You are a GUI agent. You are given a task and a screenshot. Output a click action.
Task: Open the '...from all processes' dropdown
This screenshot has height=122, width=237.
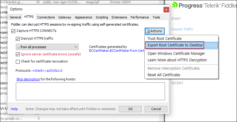pos(47,47)
